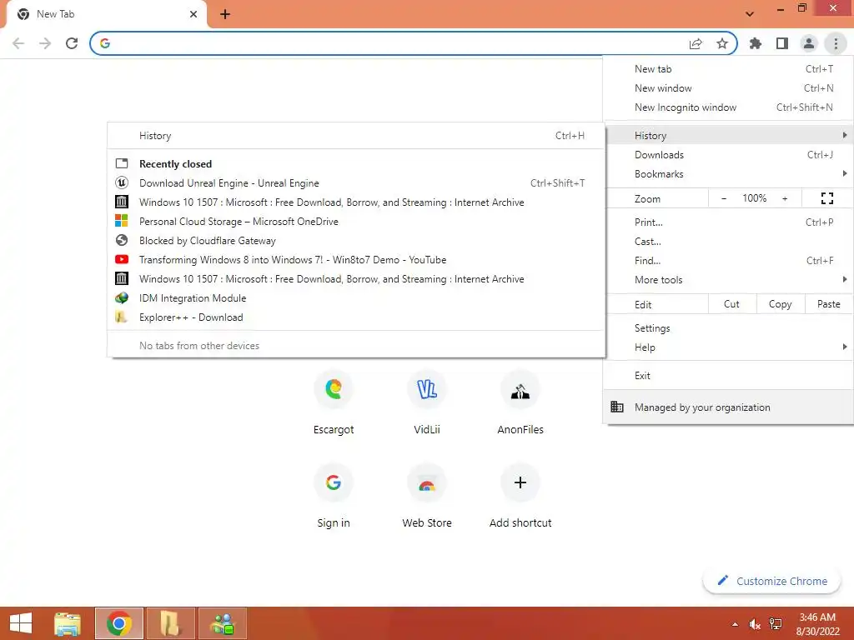Expand the More tools submenu
Viewport: 854px width, 640px height.
pos(728,280)
